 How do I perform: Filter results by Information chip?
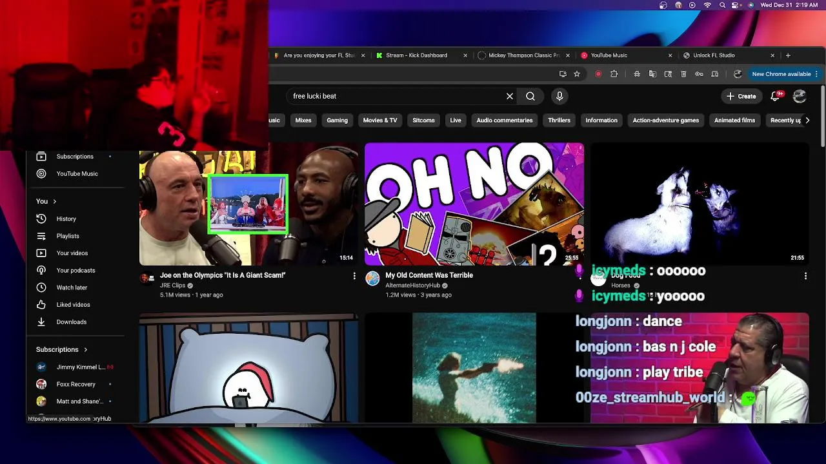(x=601, y=121)
